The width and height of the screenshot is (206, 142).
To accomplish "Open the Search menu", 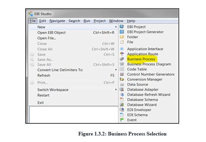I will pos(74,21).
